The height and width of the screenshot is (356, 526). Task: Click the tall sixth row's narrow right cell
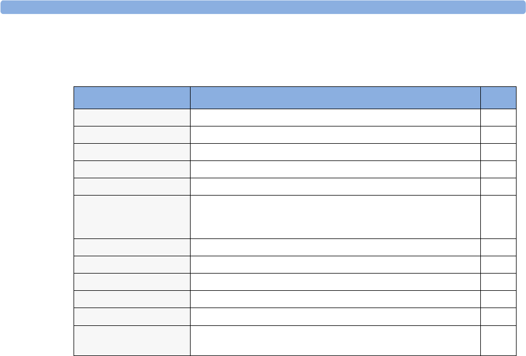[x=499, y=216]
